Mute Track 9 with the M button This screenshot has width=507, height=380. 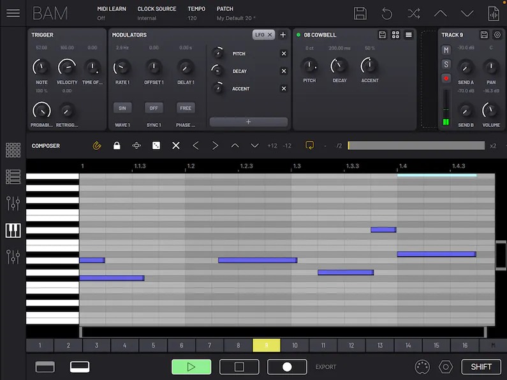446,50
